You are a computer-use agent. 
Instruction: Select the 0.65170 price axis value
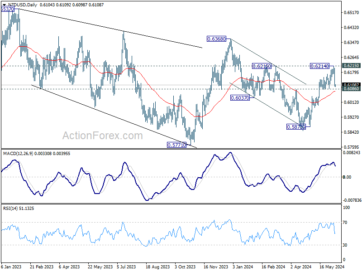(352, 13)
